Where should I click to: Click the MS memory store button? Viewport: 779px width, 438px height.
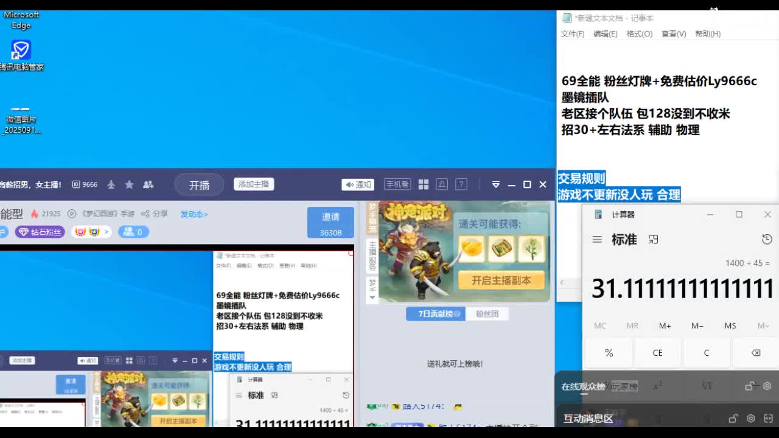click(x=730, y=326)
